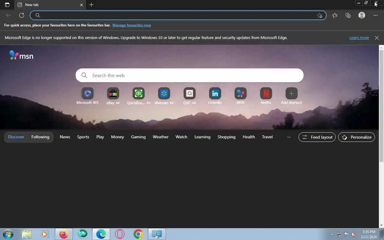Click the scrollbar down arrow
The height and width of the screenshot is (240, 384).
382,225
